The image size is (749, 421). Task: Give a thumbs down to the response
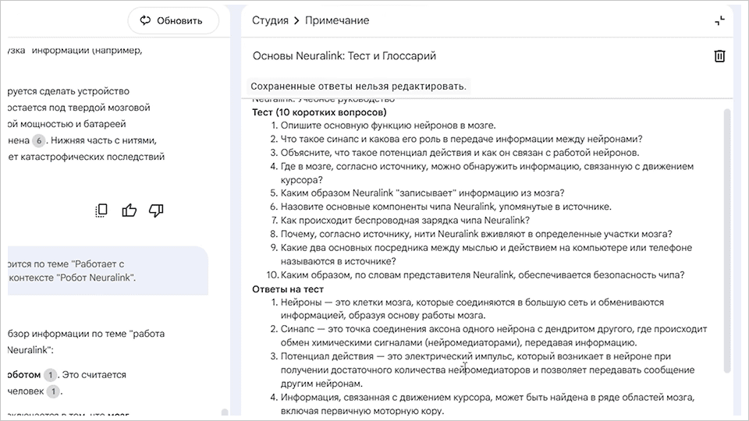coord(156,210)
